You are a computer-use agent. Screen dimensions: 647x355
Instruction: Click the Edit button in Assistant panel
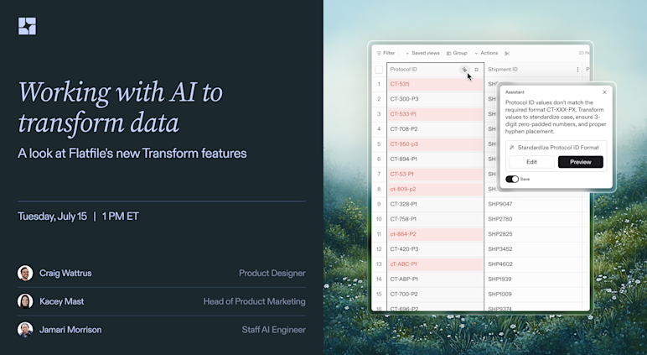[531, 162]
